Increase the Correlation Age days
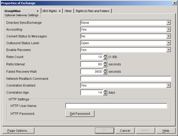The width and height of the screenshot is (178, 136). (105, 91)
